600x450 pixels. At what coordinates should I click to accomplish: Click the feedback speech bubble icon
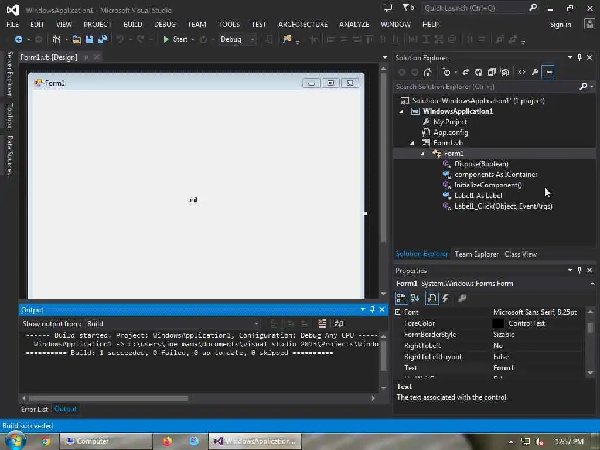coord(388,7)
